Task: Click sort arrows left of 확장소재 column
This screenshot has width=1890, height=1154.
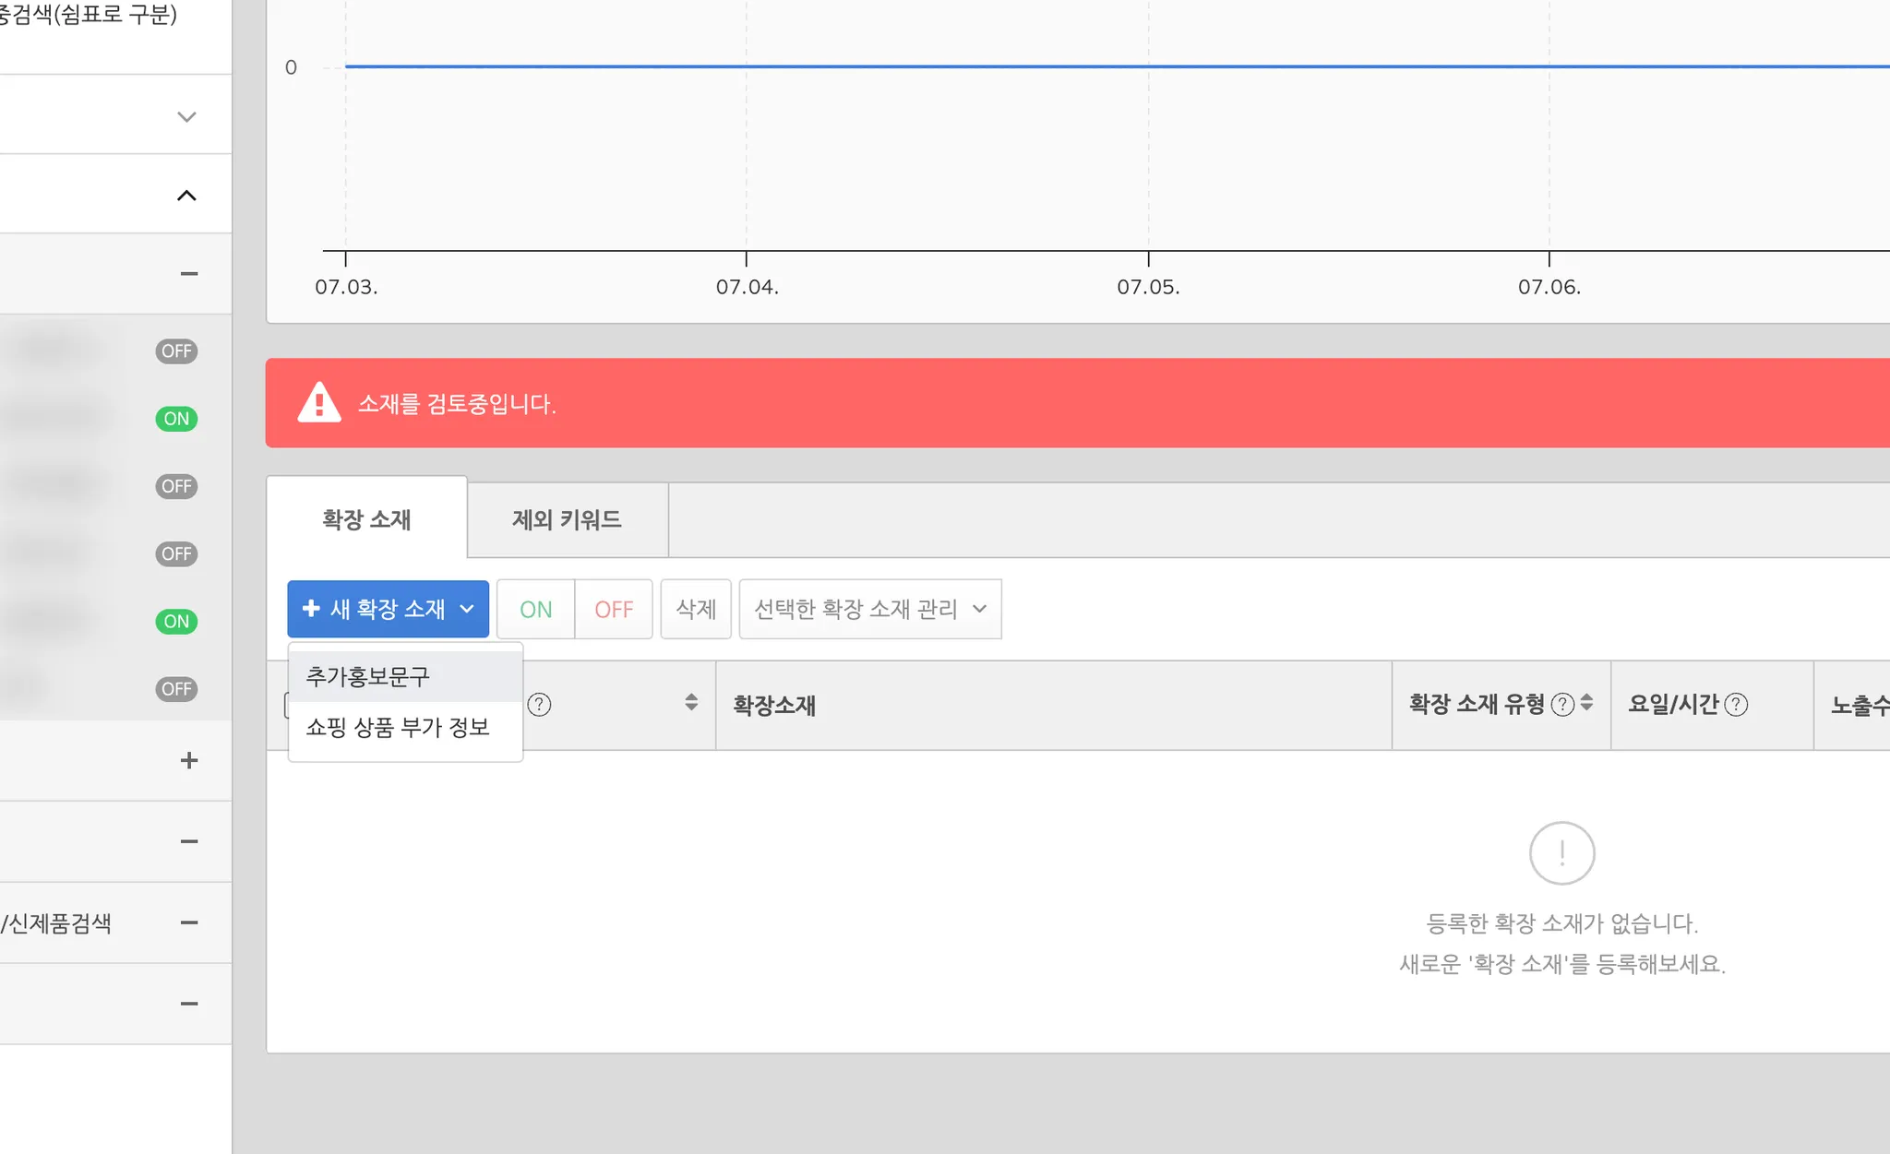Action: (691, 703)
